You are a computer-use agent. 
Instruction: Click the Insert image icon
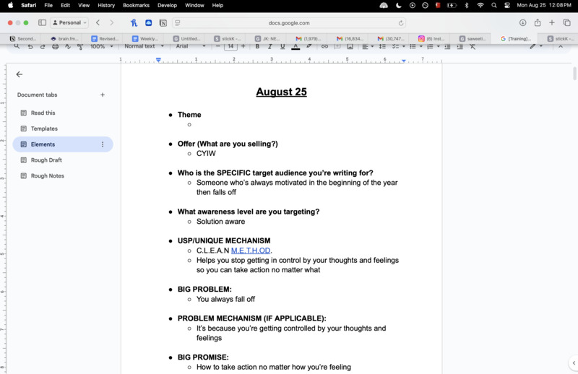point(350,46)
